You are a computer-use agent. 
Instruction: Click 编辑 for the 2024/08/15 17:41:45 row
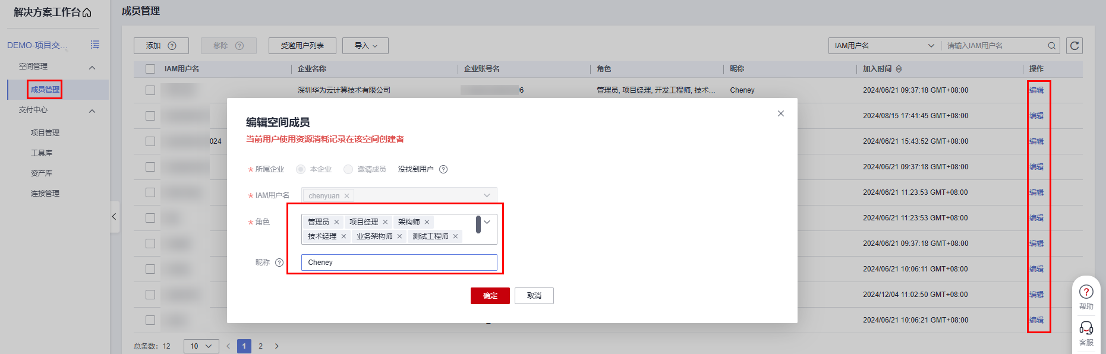1036,116
